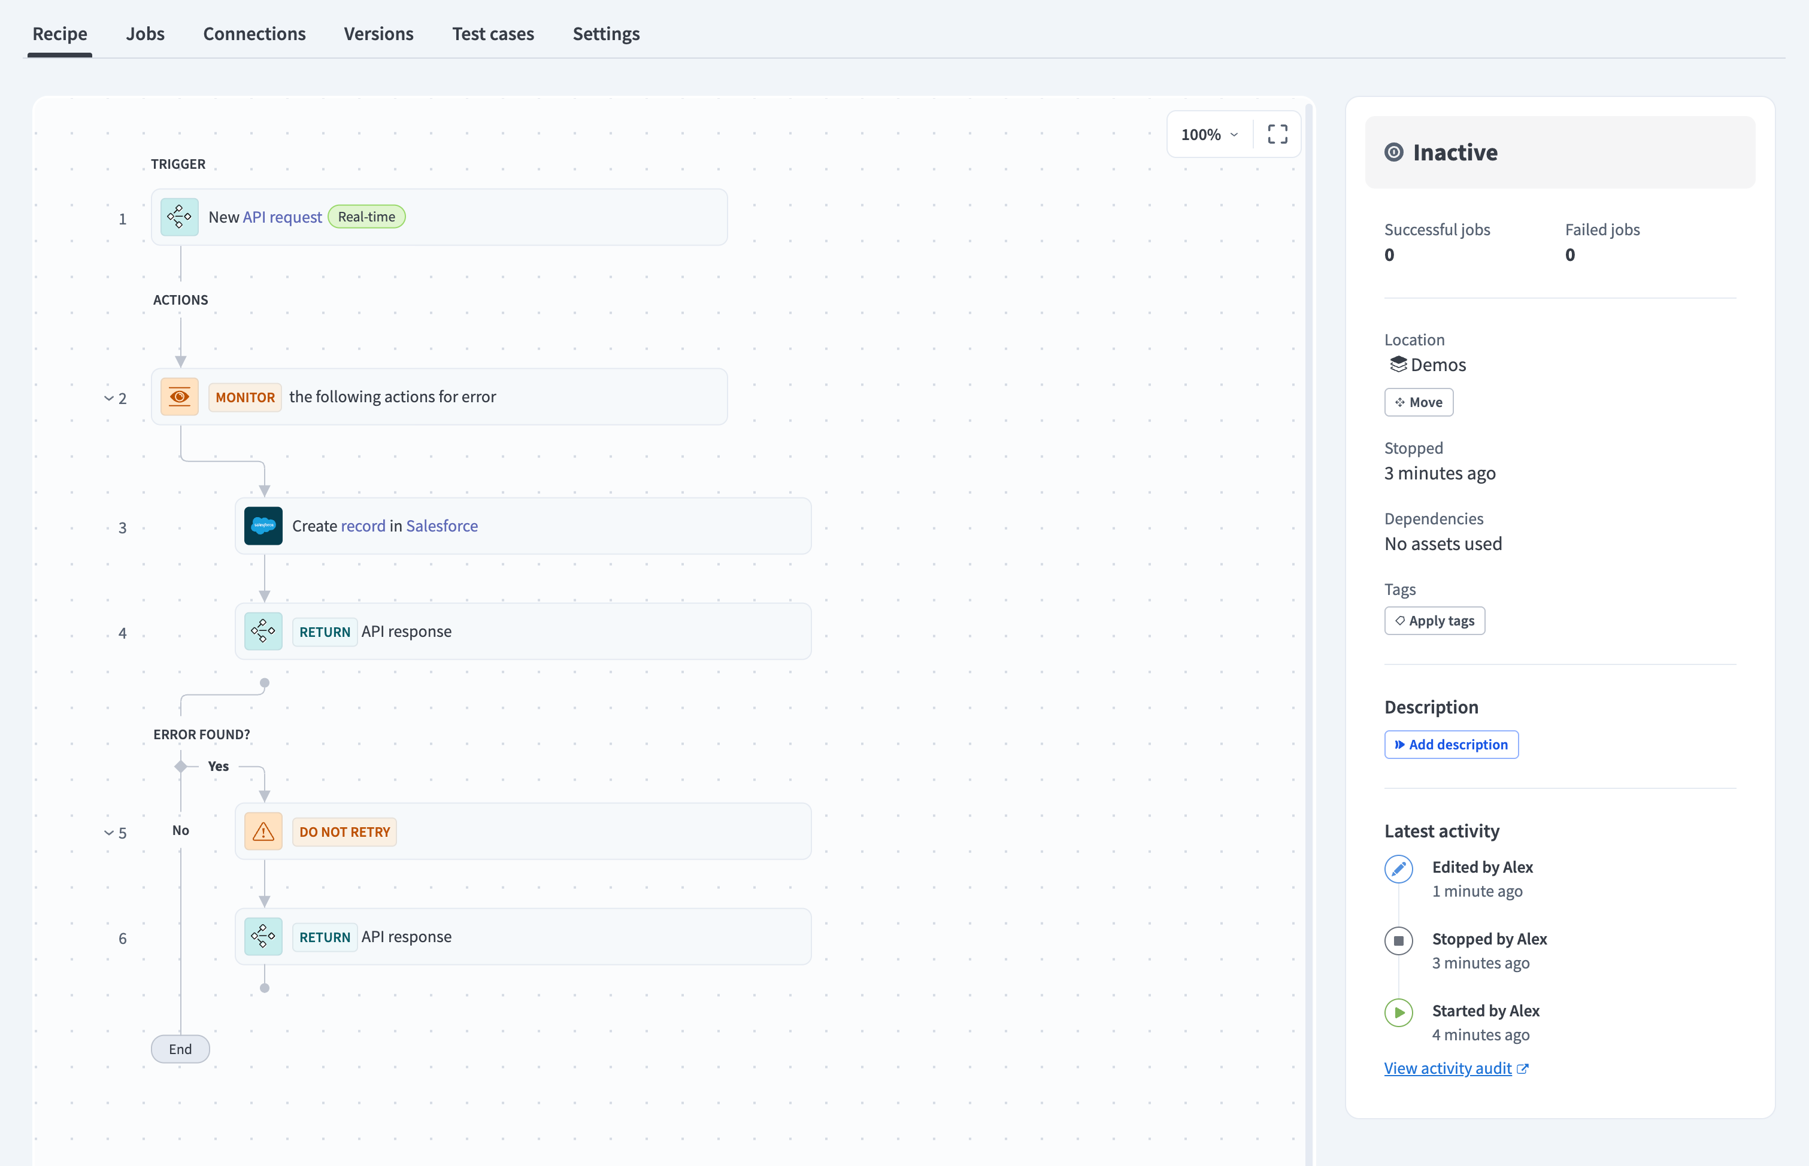1809x1166 pixels.
Task: Open the View activity audit link
Action: (1448, 1068)
